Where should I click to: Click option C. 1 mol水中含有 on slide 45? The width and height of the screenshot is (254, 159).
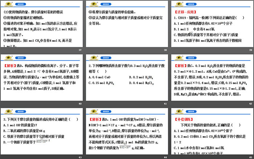tap(199, 148)
